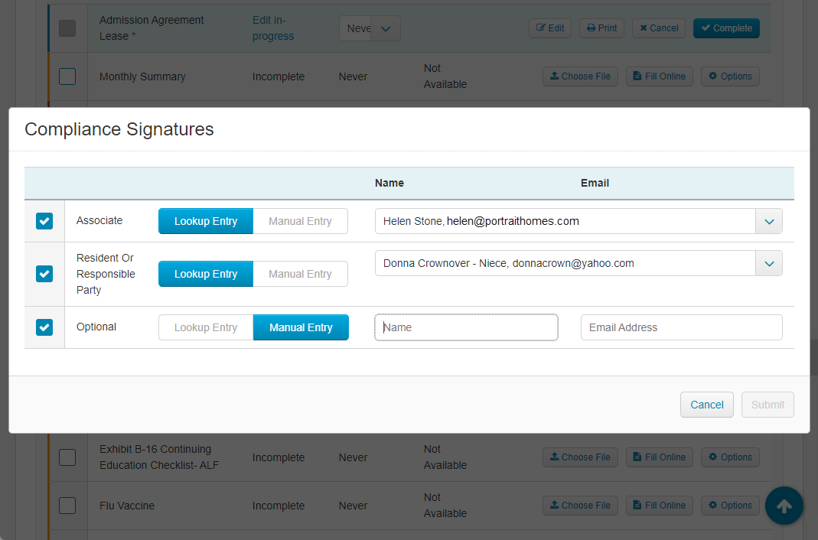The image size is (818, 540).
Task: Tick the Monthly Summary row checkbox
Action: tap(67, 76)
